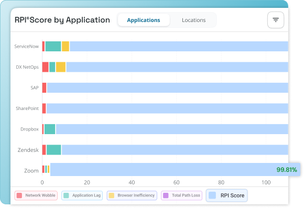Image resolution: width=304 pixels, height=208 pixels.
Task: Select ServiceNow's yellow Browser Inefficiency segment
Action: 66,46
